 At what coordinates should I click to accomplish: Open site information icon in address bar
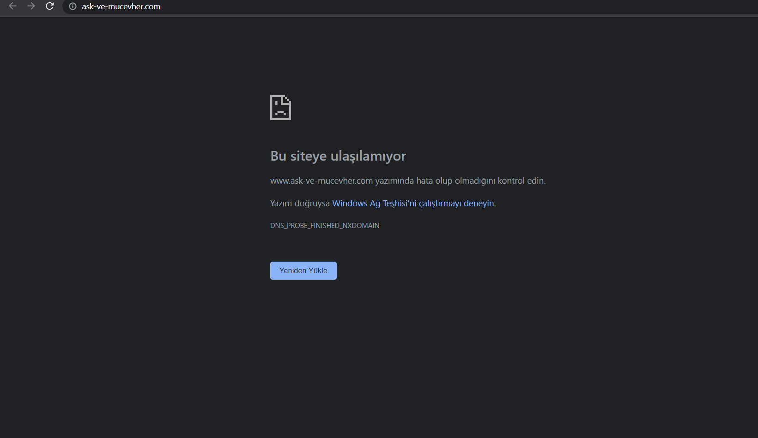tap(73, 6)
